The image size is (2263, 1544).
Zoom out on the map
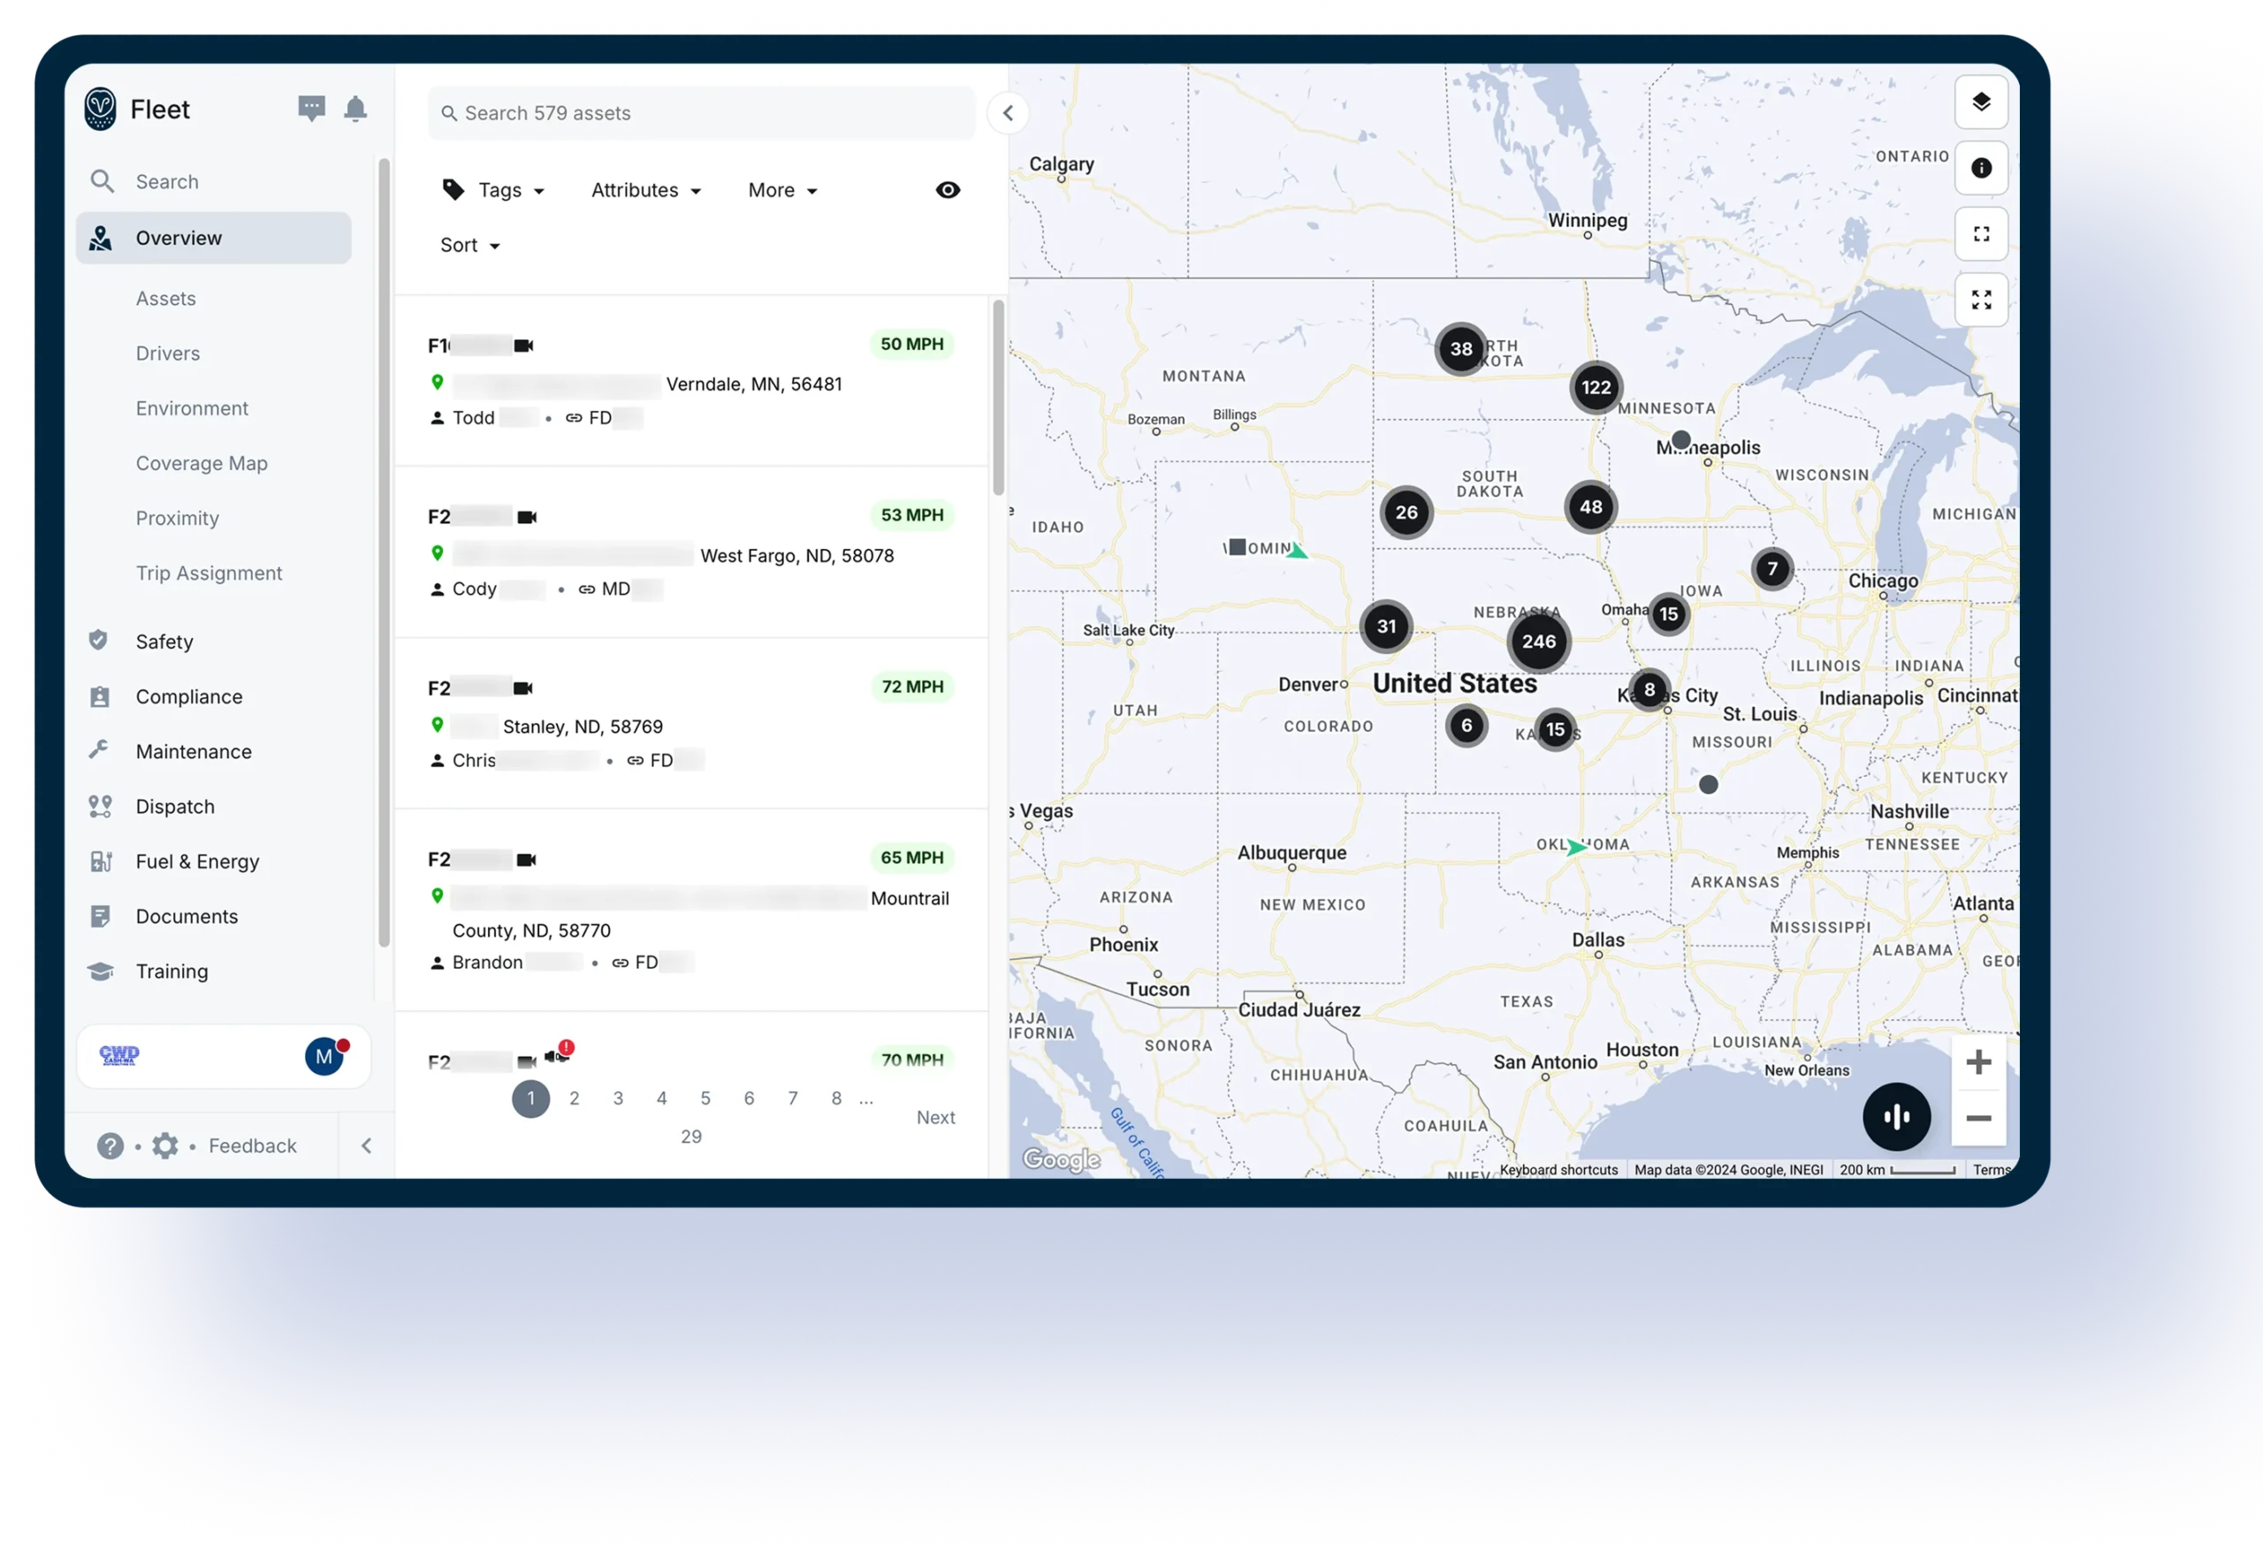pos(1977,1119)
